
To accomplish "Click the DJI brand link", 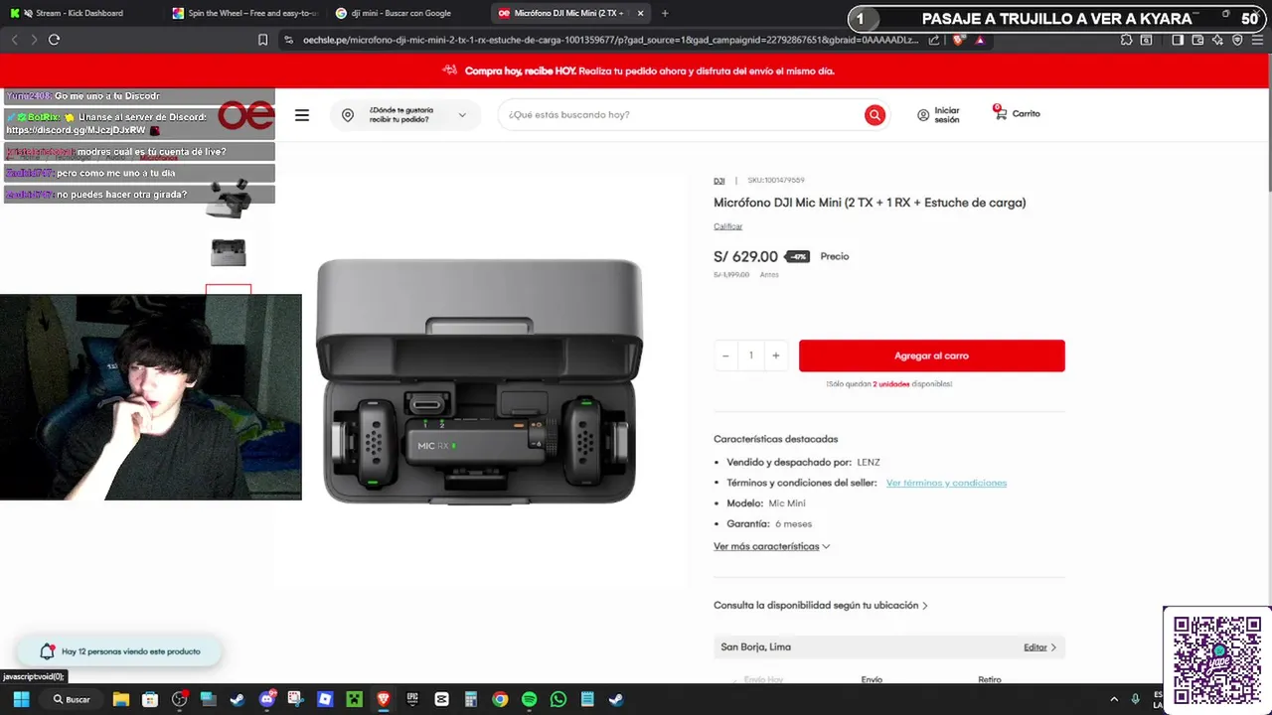I will (719, 181).
